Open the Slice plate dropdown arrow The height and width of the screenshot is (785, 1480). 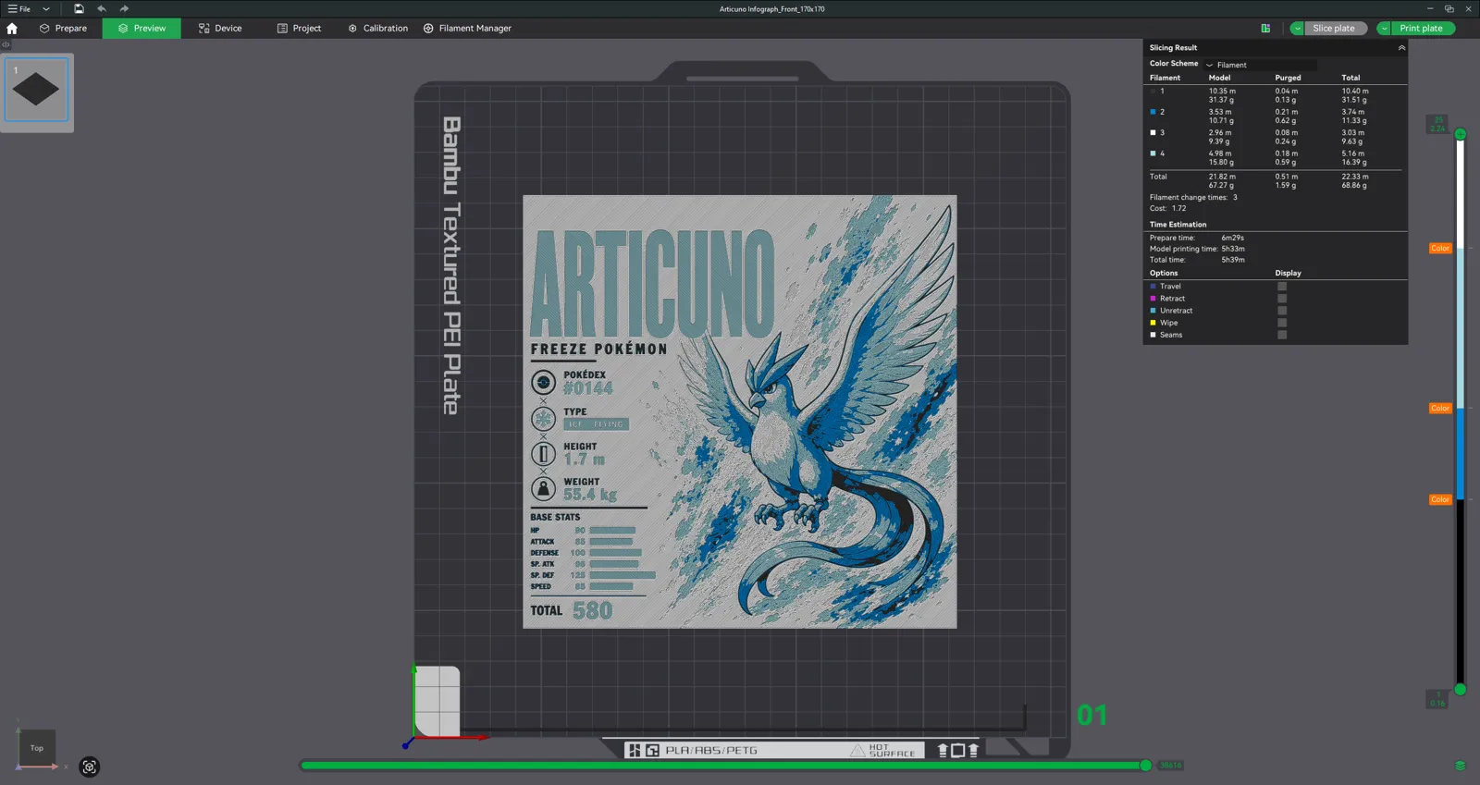1297,29
